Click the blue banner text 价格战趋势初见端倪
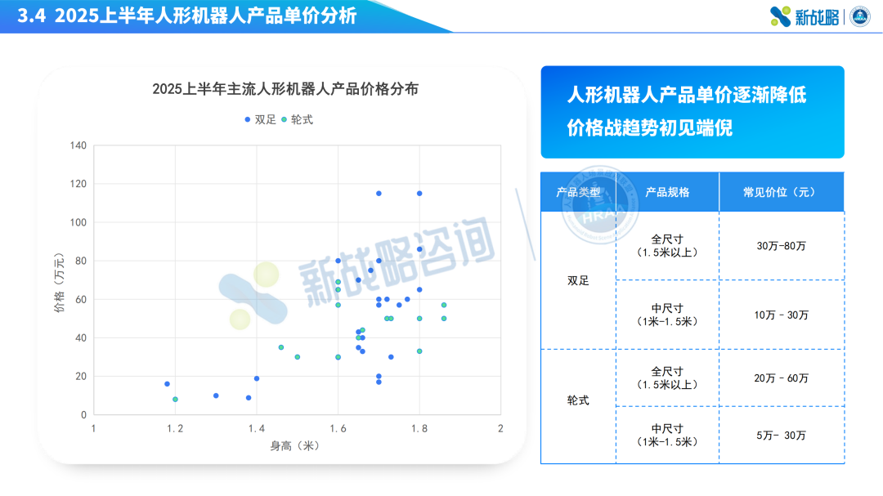The width and height of the screenshot is (883, 496). [x=650, y=128]
